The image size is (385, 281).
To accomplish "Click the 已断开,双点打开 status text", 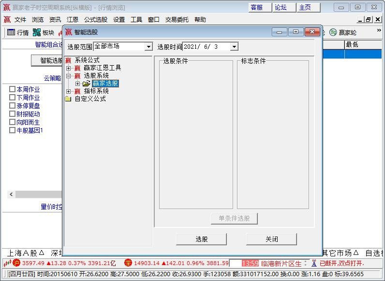I will [341, 263].
